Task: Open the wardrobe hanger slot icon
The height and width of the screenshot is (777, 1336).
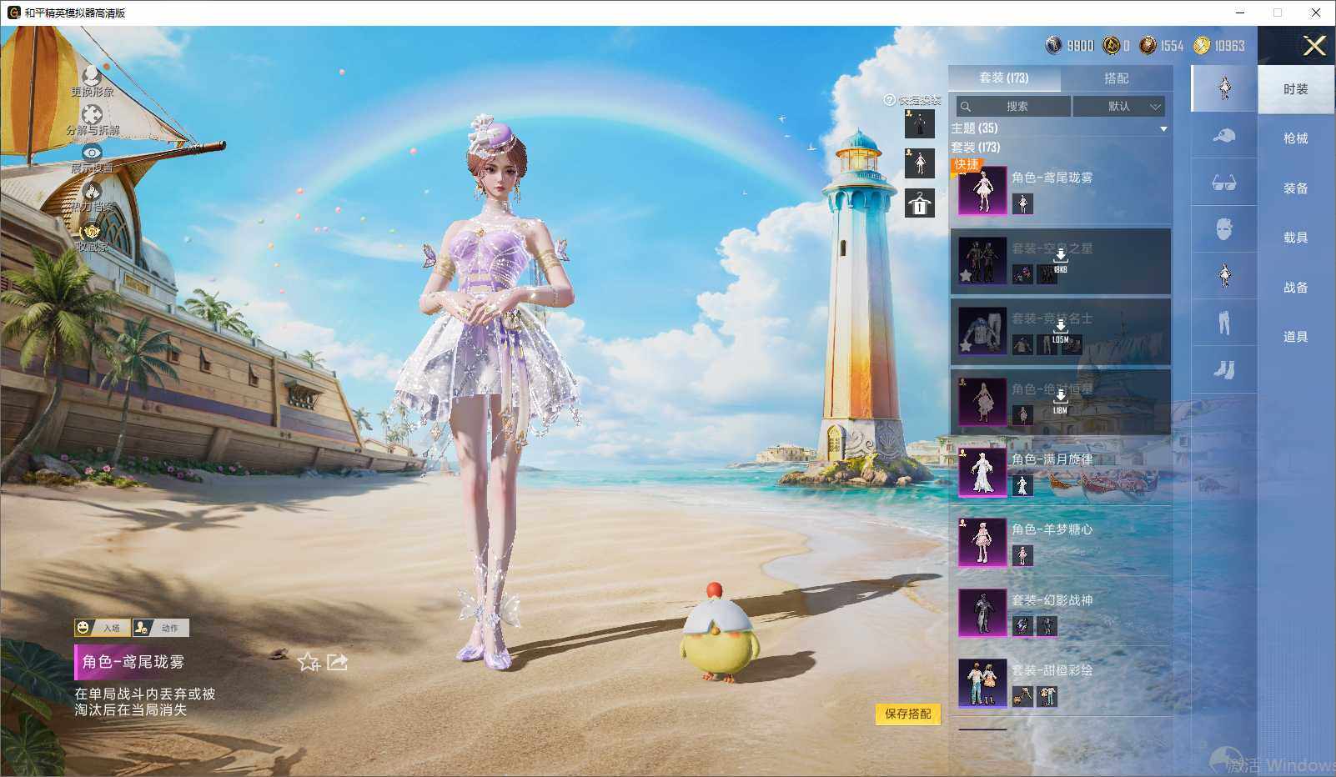Action: coord(920,203)
